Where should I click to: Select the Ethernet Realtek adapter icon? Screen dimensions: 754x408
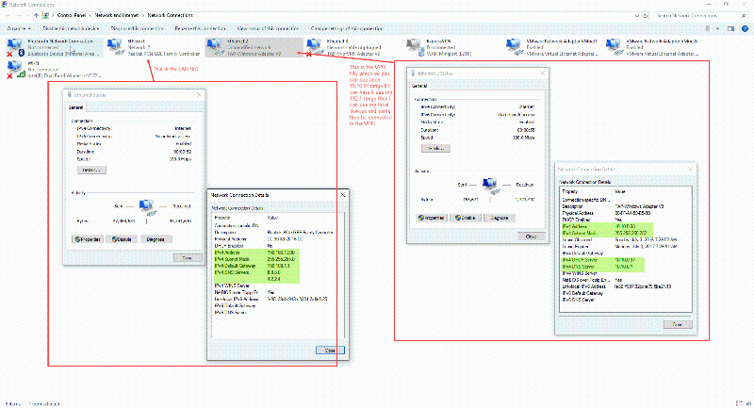(x=115, y=46)
